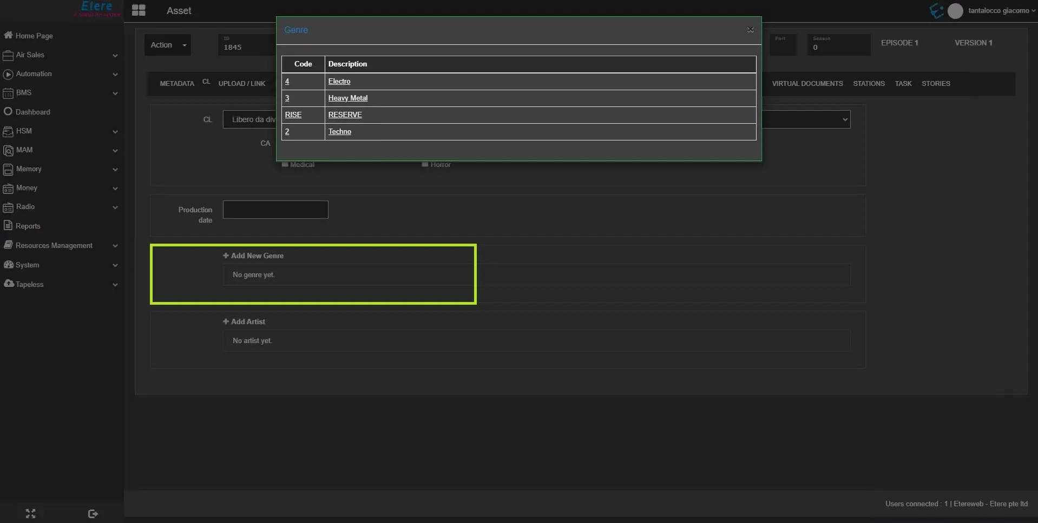This screenshot has height=523, width=1038.
Task: Click the Production date input field
Action: 275,210
